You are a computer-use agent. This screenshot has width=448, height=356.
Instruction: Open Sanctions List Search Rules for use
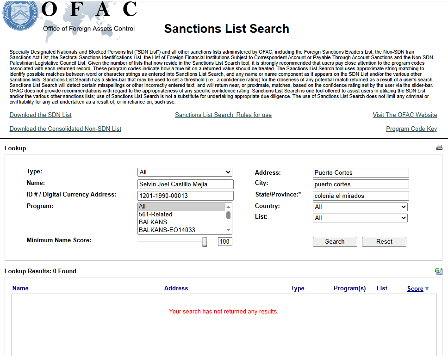pos(223,115)
